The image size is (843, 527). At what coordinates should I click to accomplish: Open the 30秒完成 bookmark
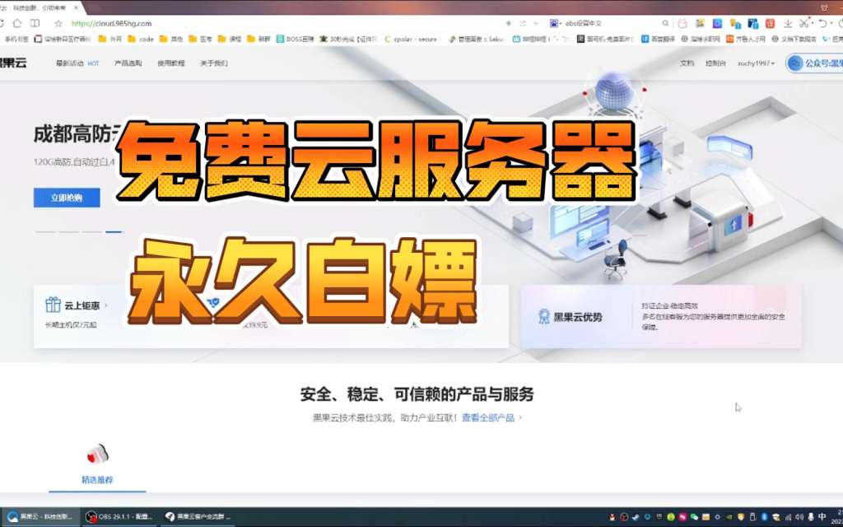[348, 39]
